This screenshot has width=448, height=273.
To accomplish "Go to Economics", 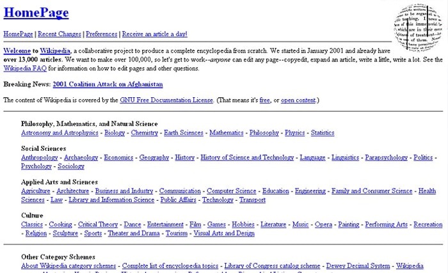I will click(x=118, y=158).
